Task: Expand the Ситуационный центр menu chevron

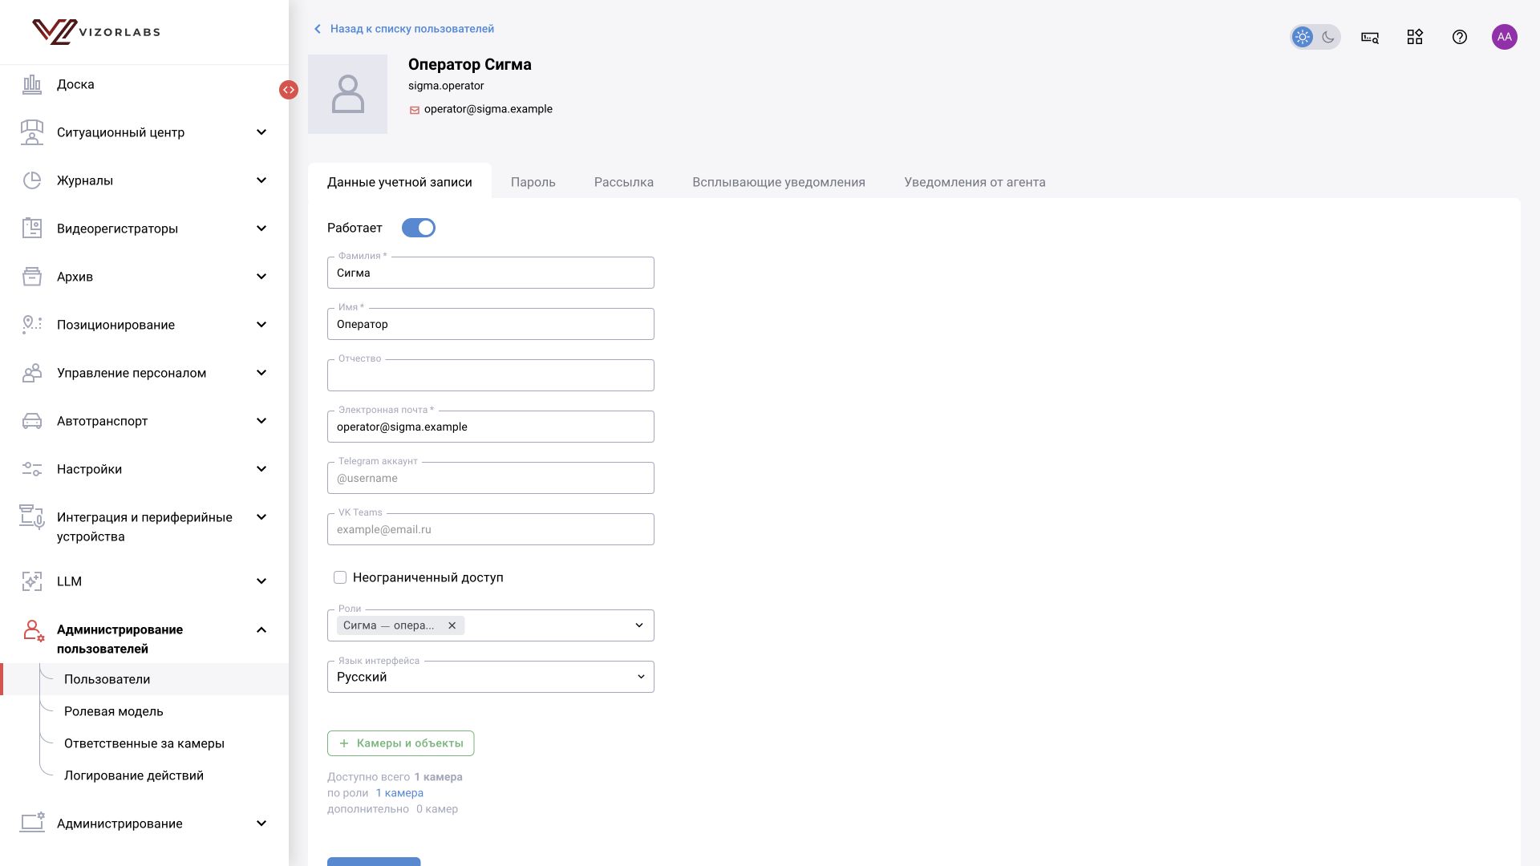Action: [261, 132]
